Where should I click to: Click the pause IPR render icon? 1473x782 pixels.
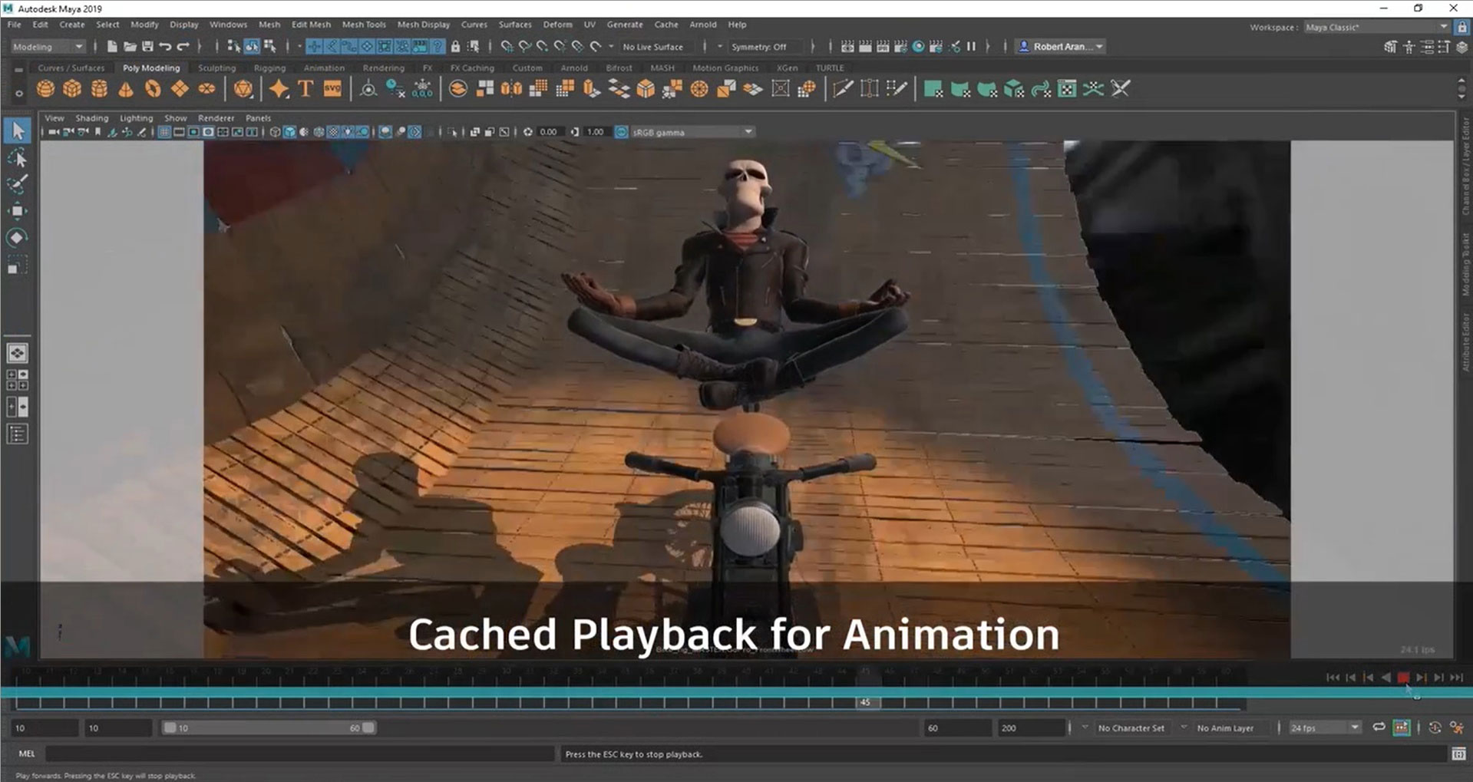pos(971,47)
